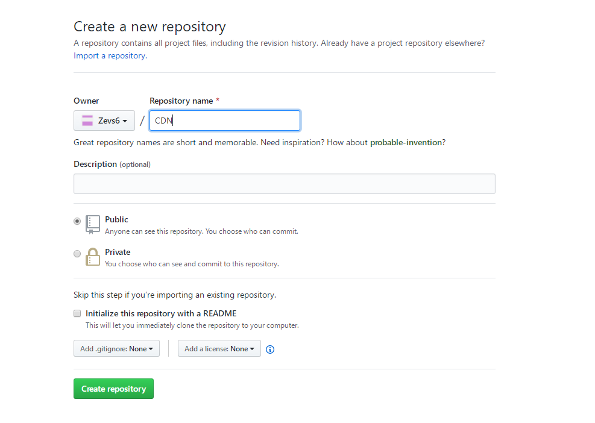
Task: Click the Create repository button
Action: 113,389
